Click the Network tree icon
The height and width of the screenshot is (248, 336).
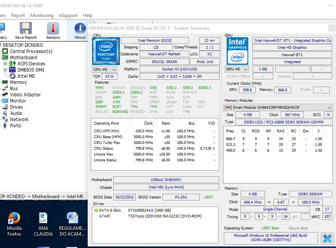click(5, 119)
